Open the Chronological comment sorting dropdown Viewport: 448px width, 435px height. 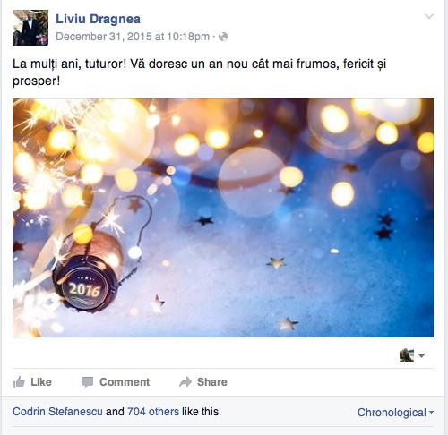click(395, 413)
